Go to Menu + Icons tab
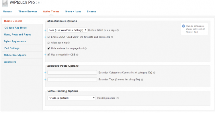Viewport: 215px width, 113px height. (x=73, y=11)
